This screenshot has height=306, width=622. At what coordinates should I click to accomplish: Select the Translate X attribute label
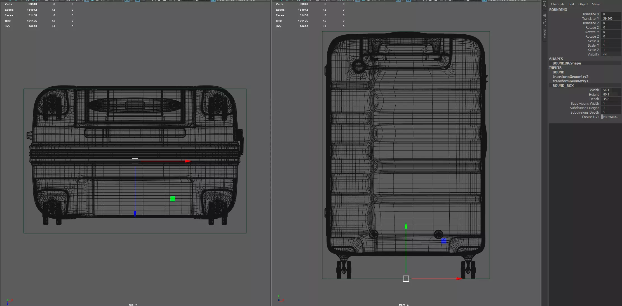pos(591,14)
